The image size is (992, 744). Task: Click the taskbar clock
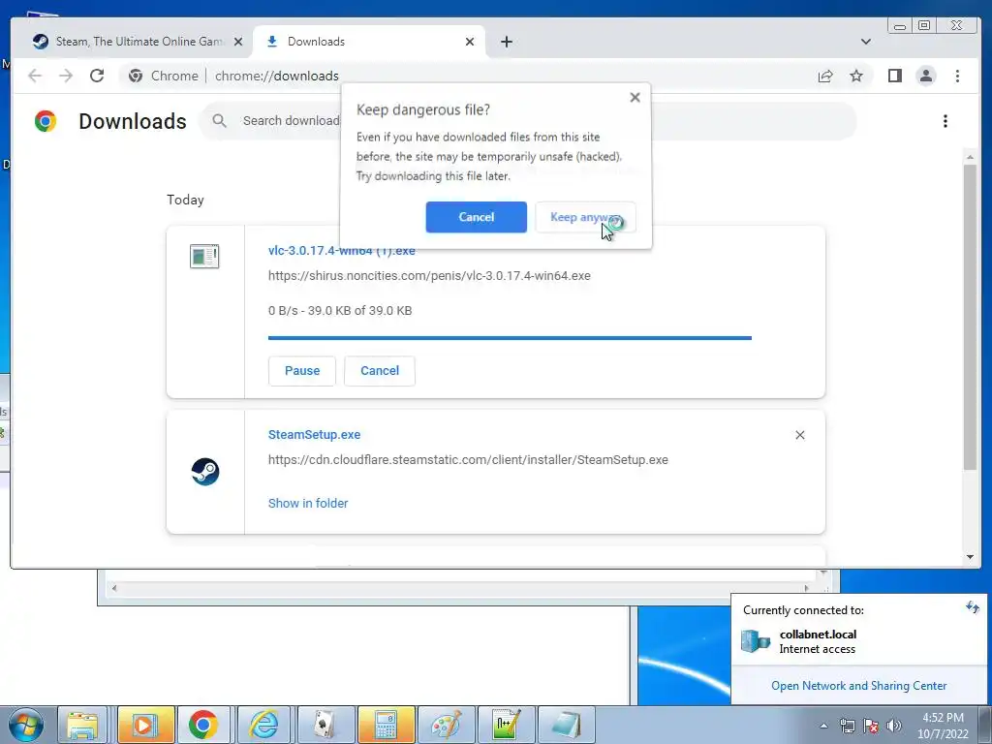(943, 726)
